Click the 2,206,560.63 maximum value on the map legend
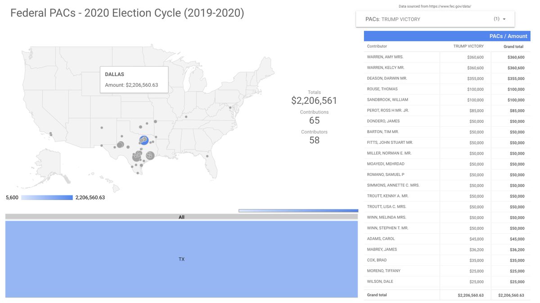This screenshot has width=540, height=303. pyautogui.click(x=90, y=197)
